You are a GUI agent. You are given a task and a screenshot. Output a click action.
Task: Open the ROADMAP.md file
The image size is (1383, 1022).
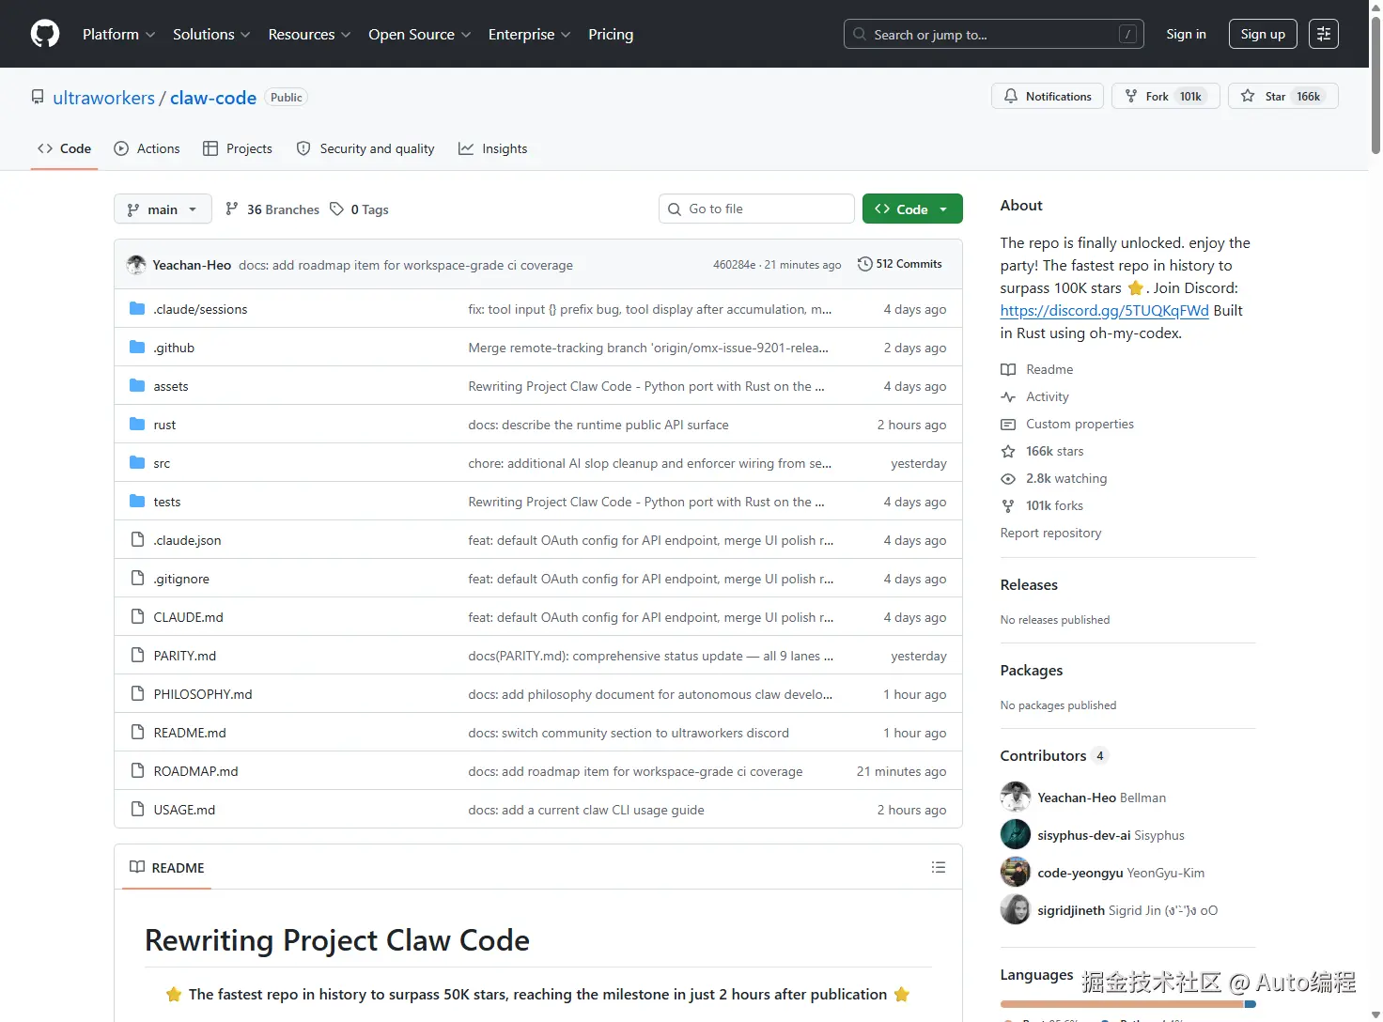coord(195,771)
